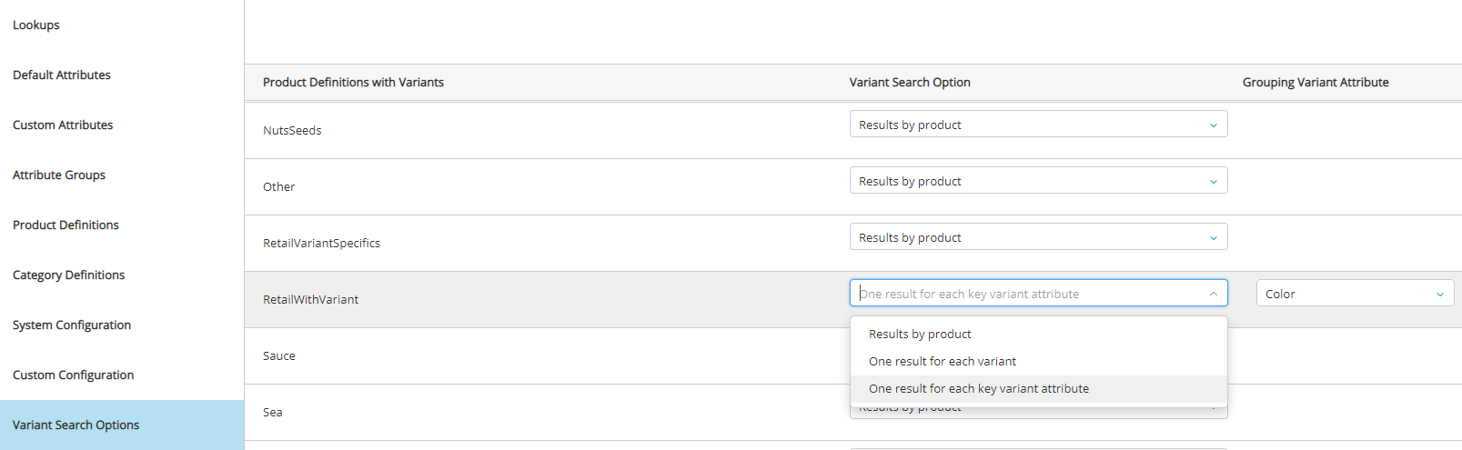Go to Default Attributes in sidebar
This screenshot has height=450, width=1462.
pos(62,75)
